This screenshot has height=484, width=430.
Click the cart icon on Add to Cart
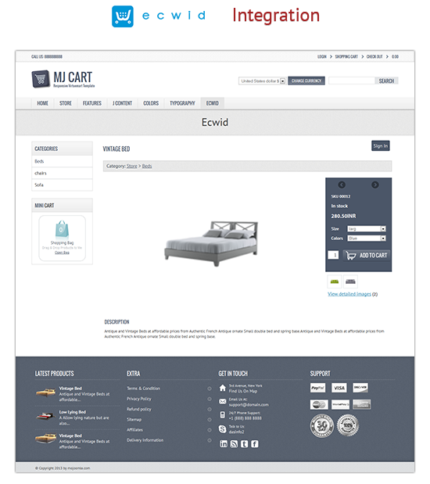tap(351, 255)
